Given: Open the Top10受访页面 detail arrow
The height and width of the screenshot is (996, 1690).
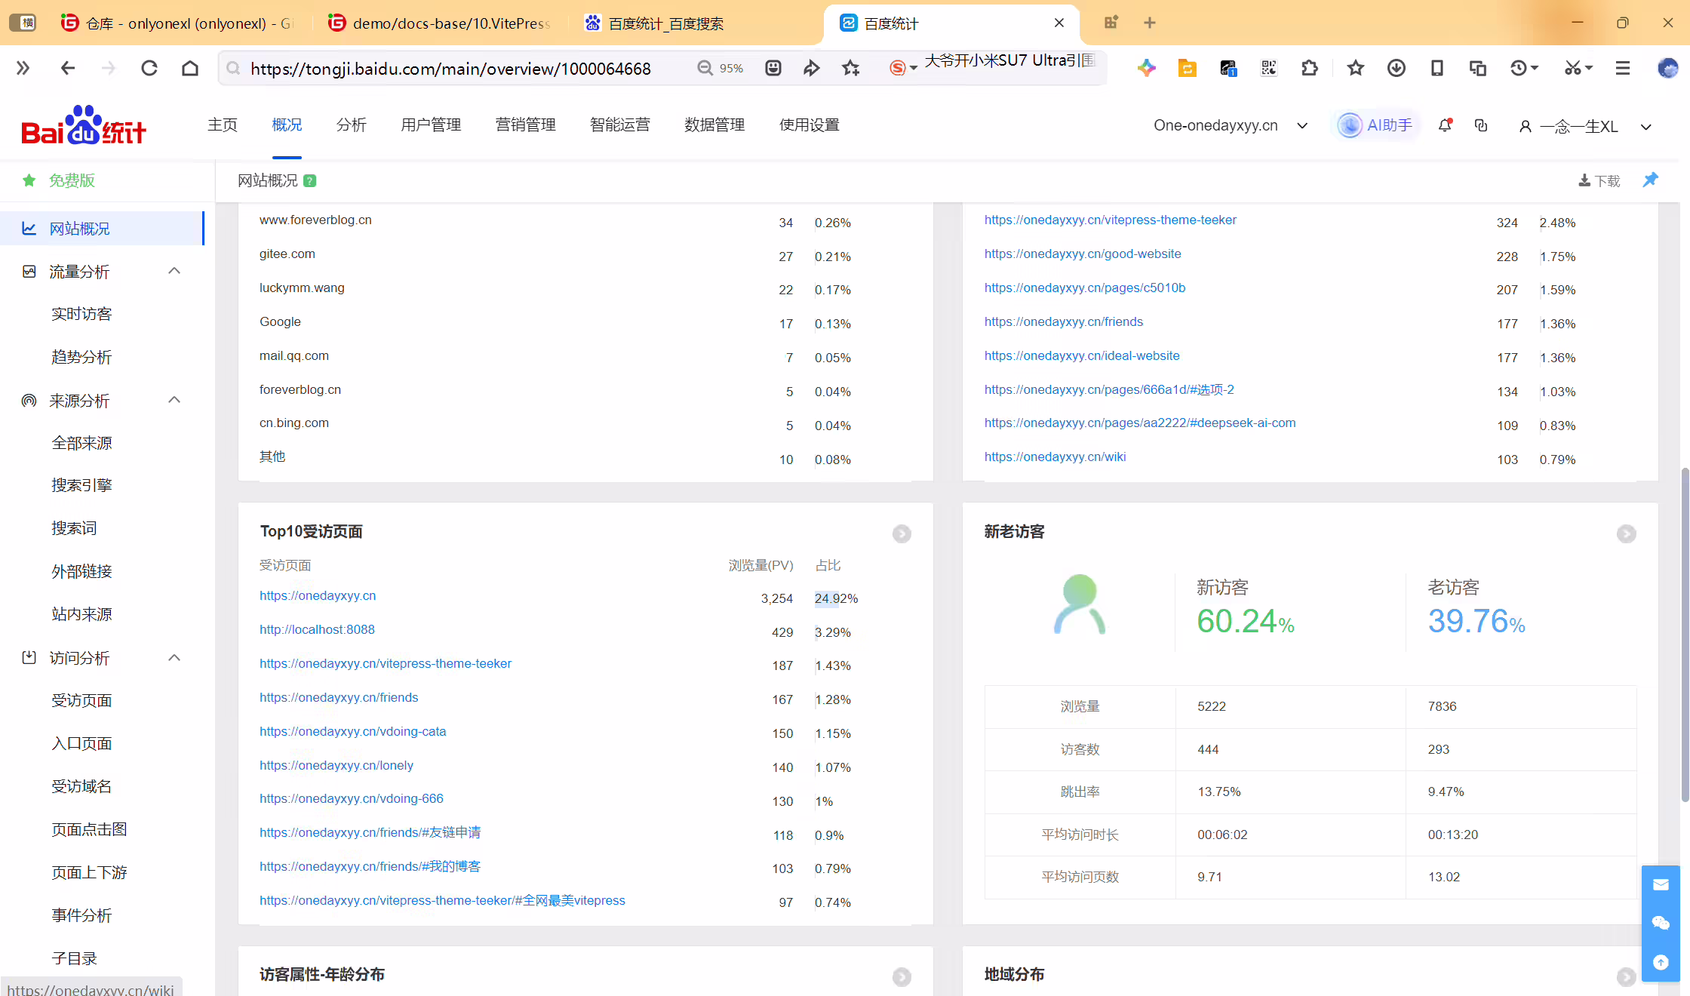Looking at the screenshot, I should [x=902, y=533].
